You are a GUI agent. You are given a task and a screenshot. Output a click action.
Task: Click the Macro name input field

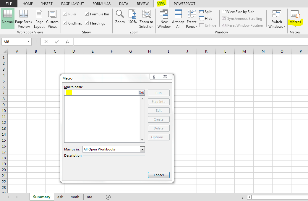[101, 93]
